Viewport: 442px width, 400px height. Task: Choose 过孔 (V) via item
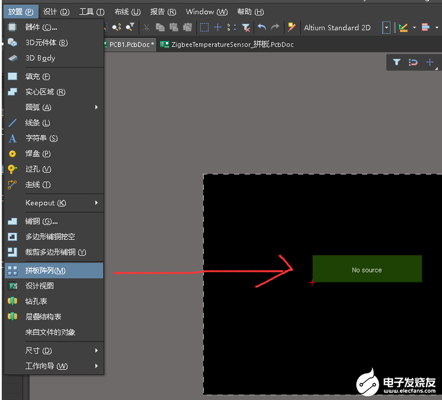tap(54, 169)
